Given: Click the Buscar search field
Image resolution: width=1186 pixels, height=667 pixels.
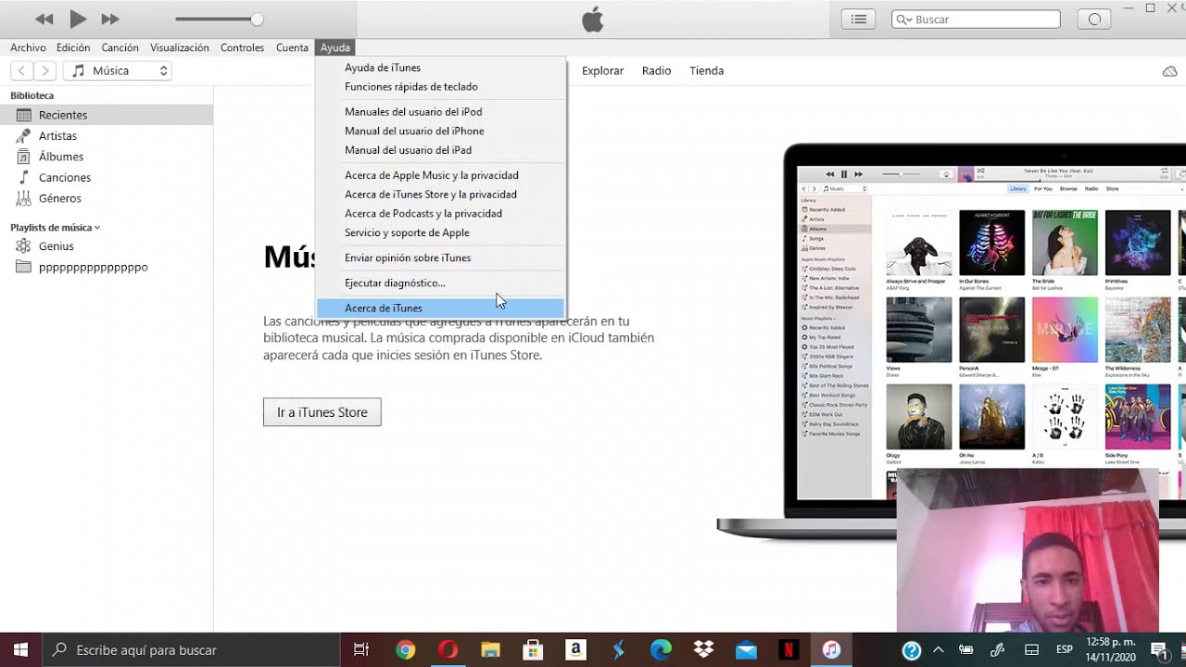Looking at the screenshot, I should (x=976, y=19).
